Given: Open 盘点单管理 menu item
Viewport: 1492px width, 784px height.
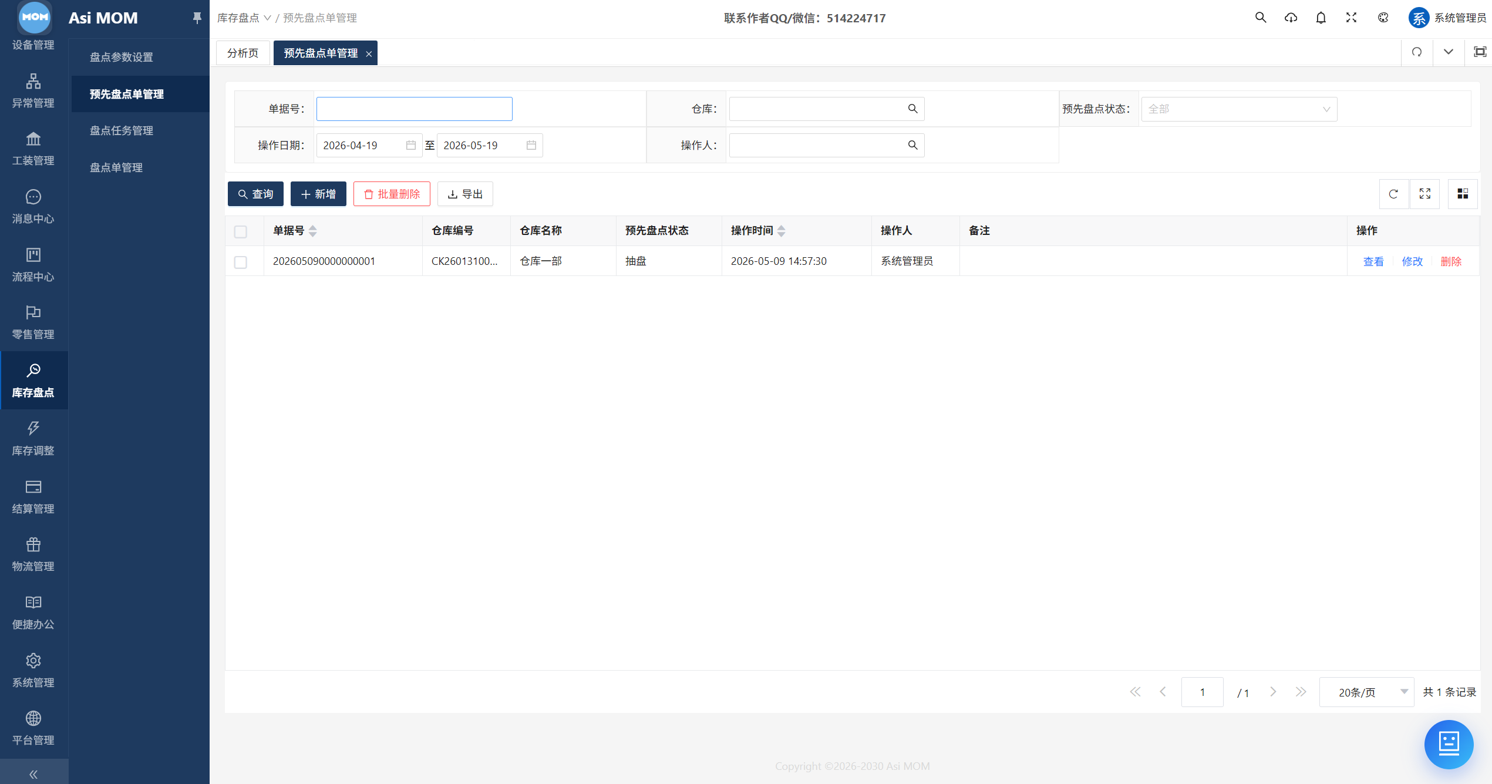Looking at the screenshot, I should coord(116,167).
